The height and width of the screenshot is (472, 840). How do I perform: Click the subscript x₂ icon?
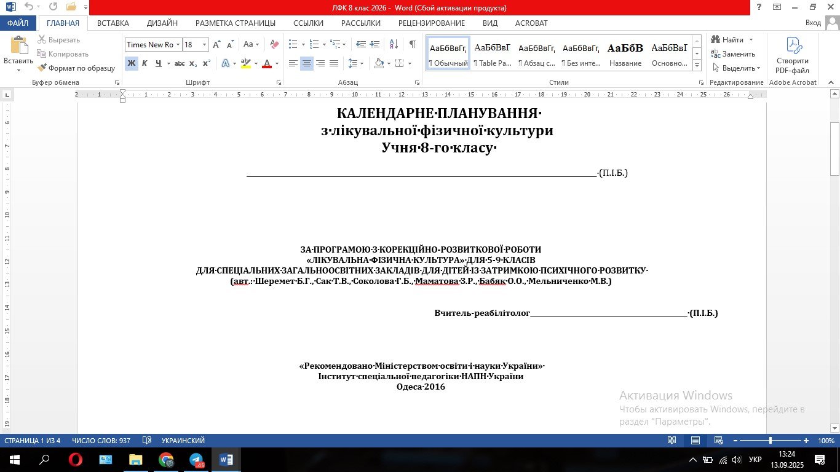tap(193, 63)
